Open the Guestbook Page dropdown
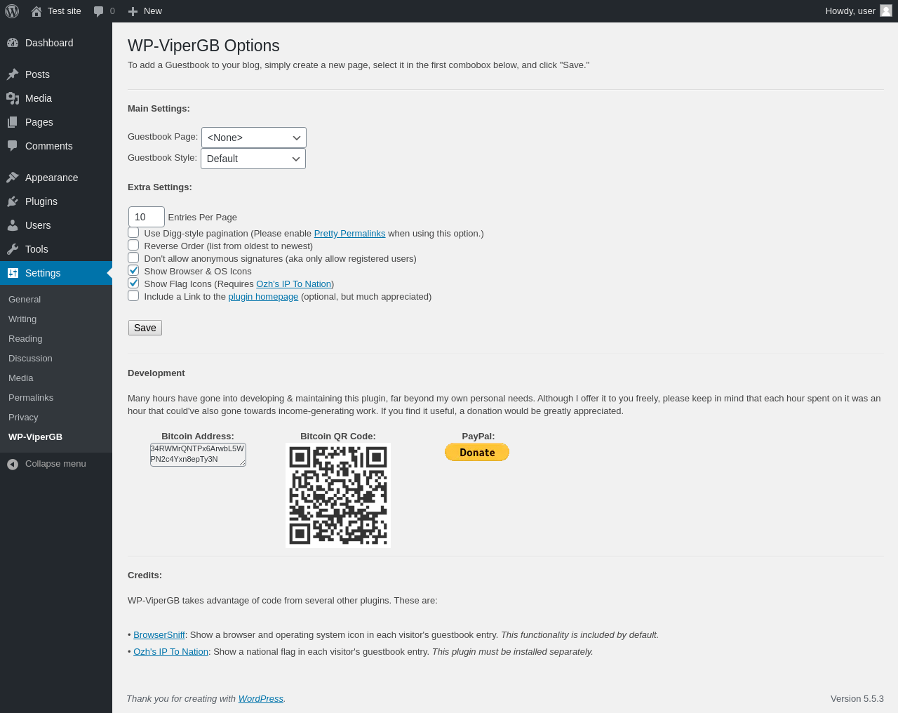 click(x=254, y=138)
